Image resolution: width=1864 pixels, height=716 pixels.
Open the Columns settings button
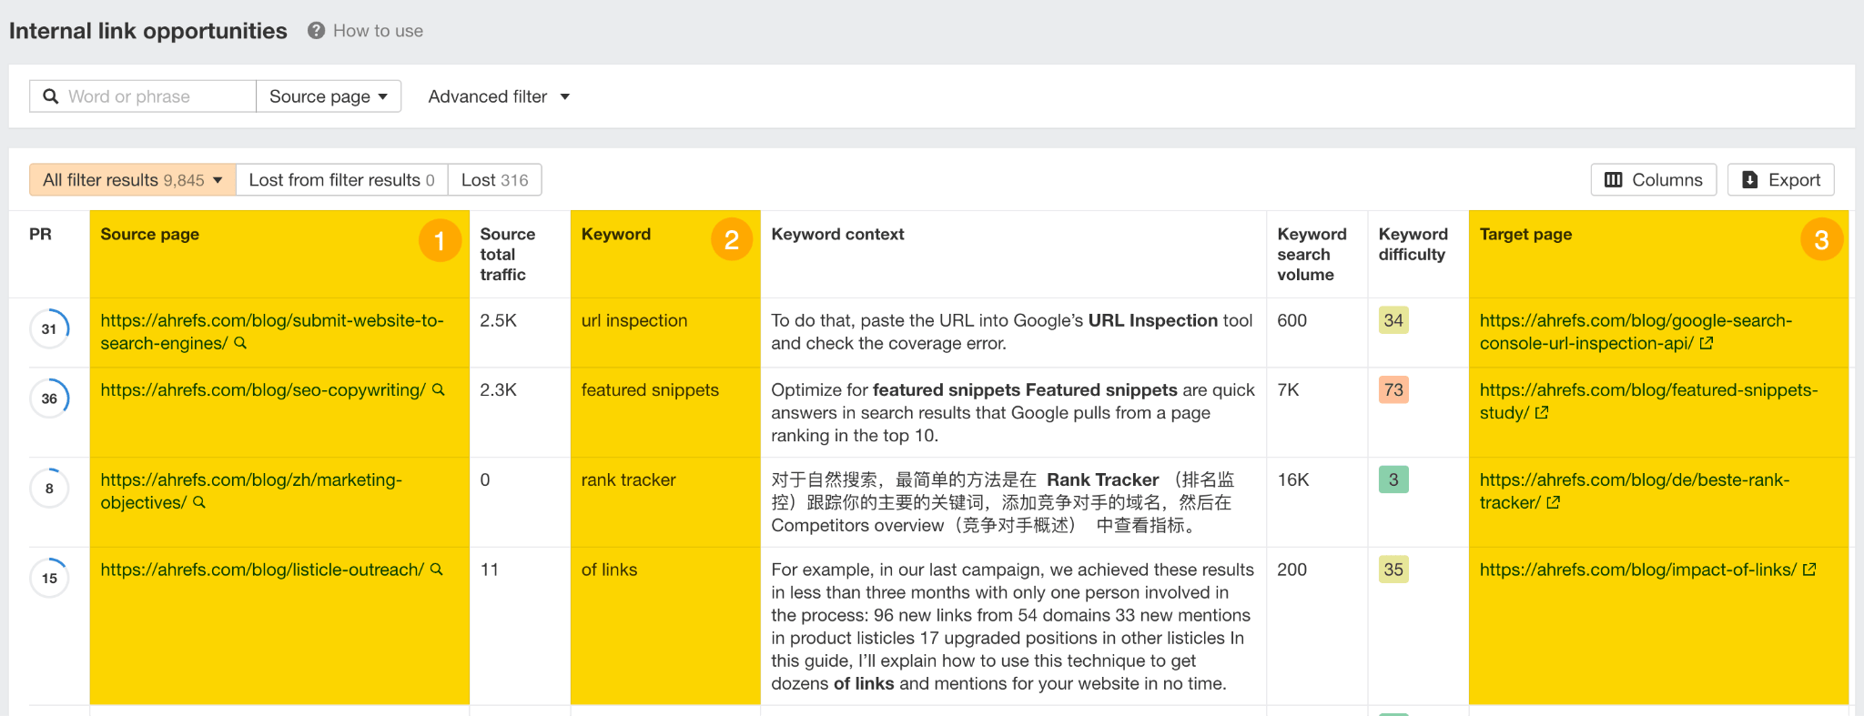click(x=1653, y=180)
